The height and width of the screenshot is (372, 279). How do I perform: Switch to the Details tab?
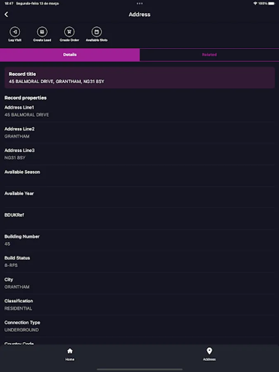coord(70,55)
